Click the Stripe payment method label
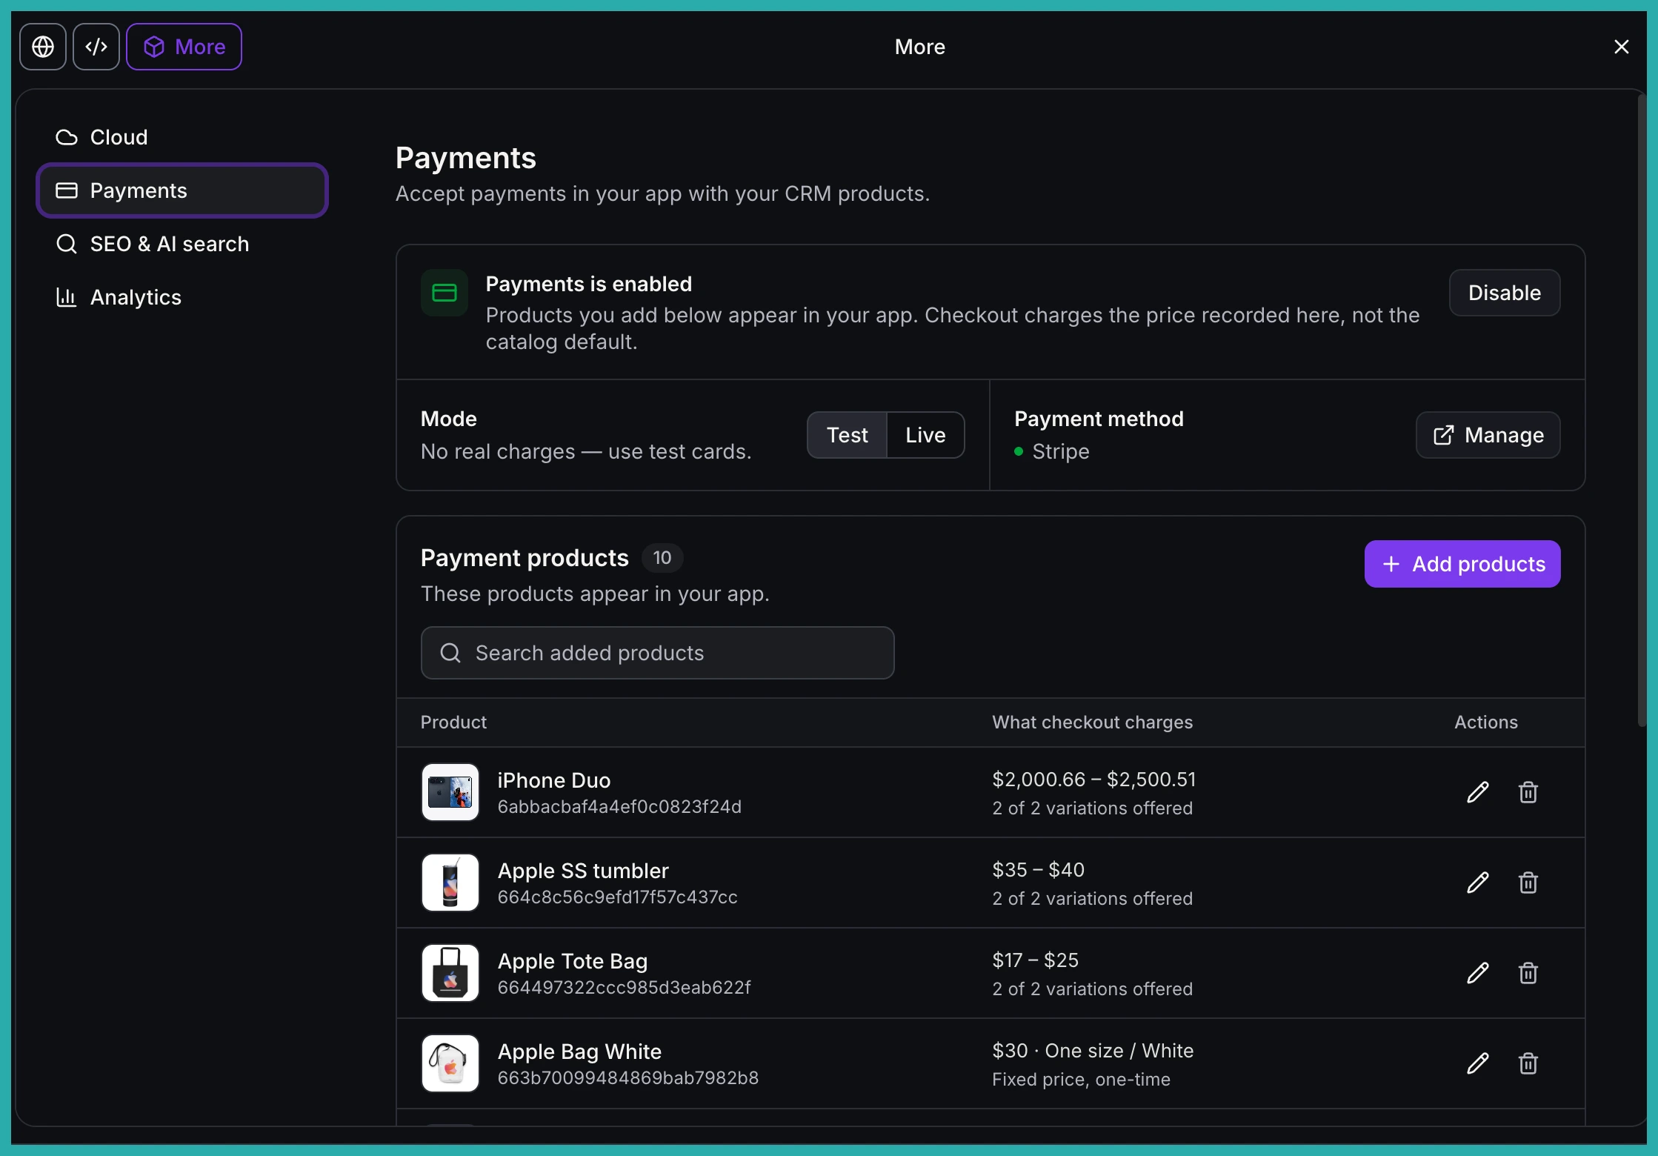This screenshot has width=1658, height=1156. coord(1061,451)
